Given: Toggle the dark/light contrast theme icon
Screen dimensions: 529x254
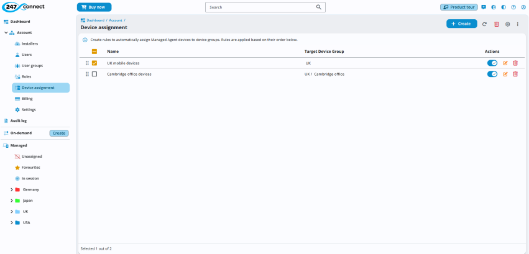Looking at the screenshot, I should (504, 7).
